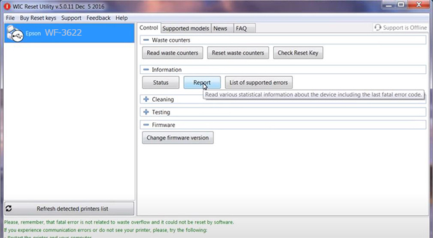Click the green fatal error reminder text
Viewport: 433px width, 238px height.
[x=119, y=222]
